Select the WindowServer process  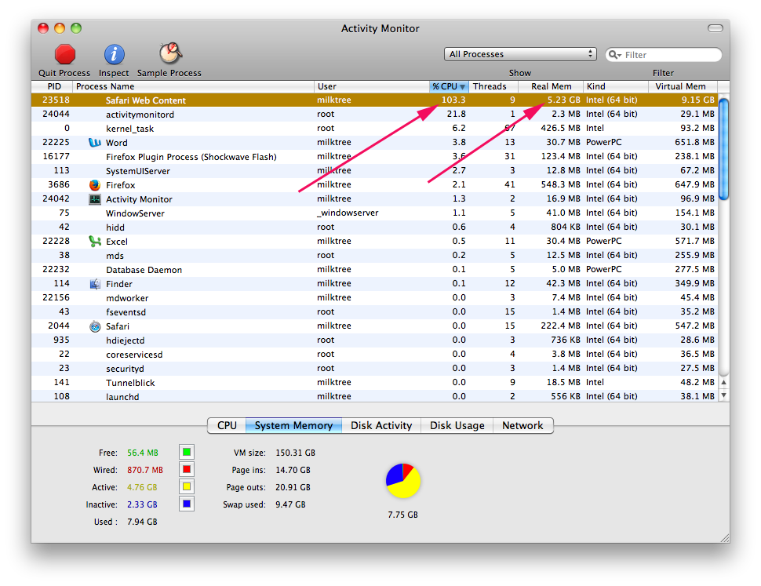pos(375,213)
